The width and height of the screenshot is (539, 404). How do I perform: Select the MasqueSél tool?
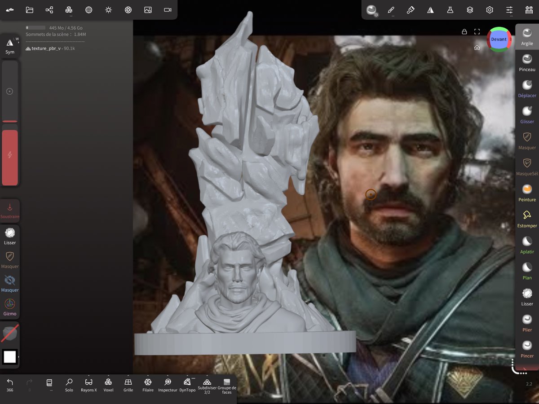[x=527, y=167]
